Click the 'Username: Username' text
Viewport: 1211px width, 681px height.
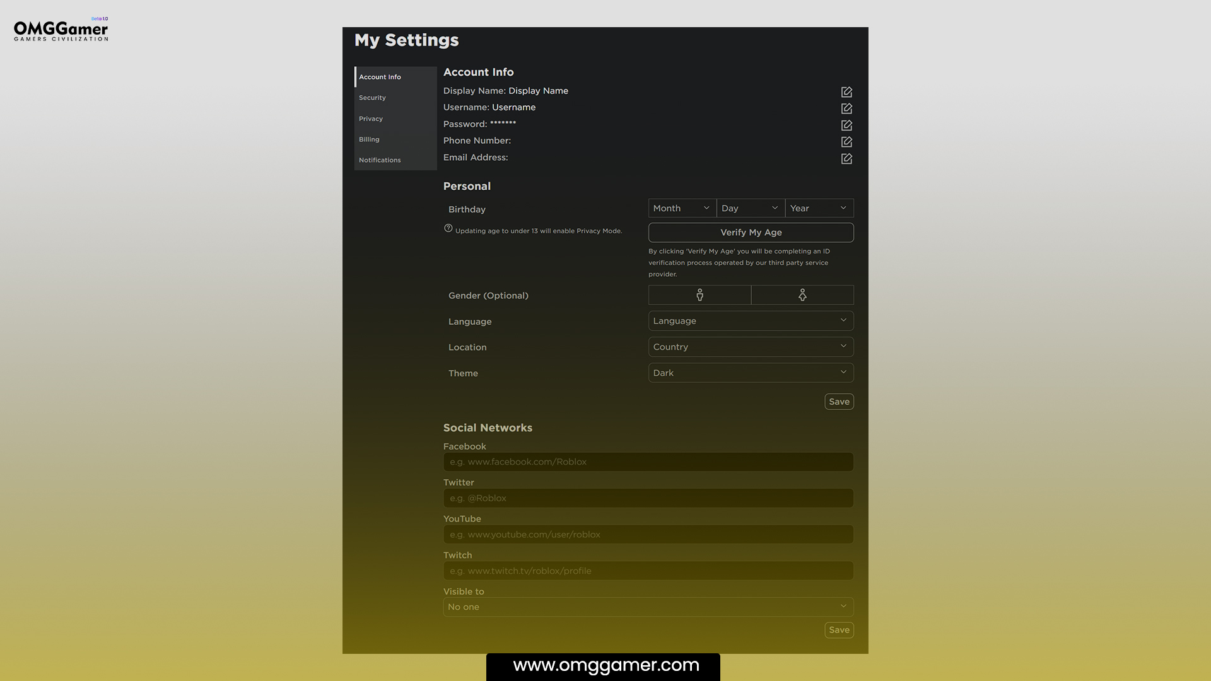tap(489, 107)
